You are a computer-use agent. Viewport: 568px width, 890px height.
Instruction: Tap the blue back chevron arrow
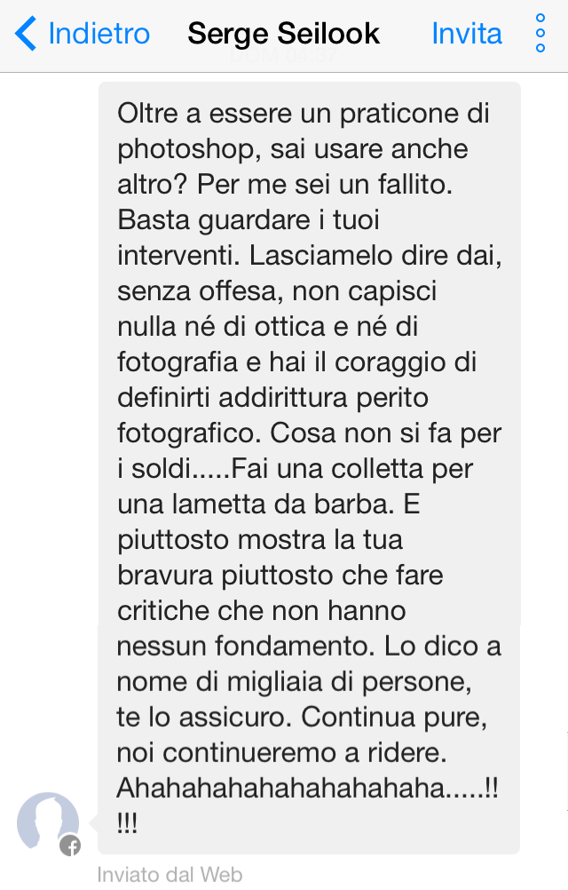point(26,34)
